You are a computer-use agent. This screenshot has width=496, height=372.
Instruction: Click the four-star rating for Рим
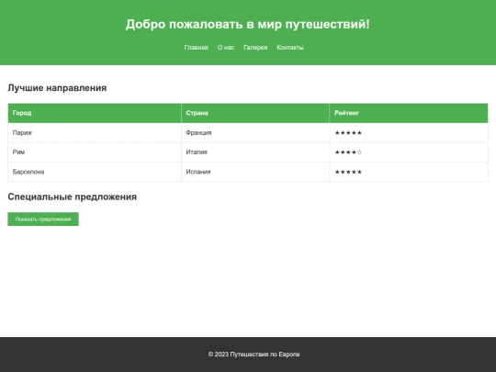[x=409, y=152]
